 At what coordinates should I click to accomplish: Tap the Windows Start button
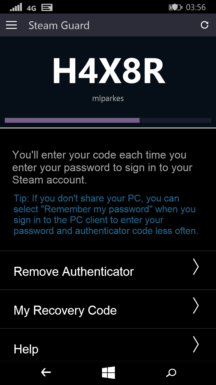coord(108,373)
